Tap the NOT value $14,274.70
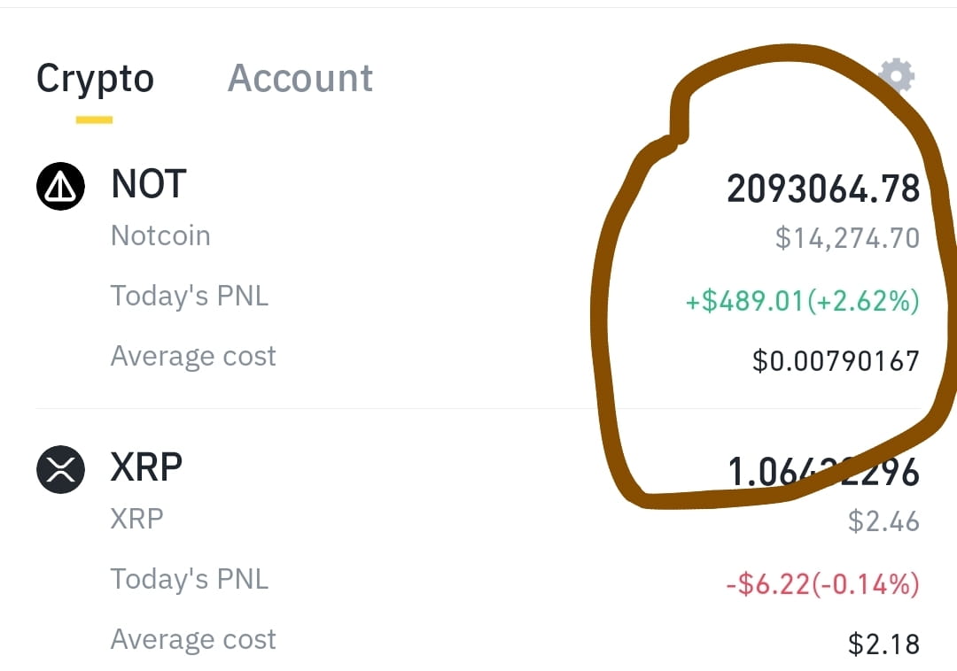957x671 pixels. [848, 238]
